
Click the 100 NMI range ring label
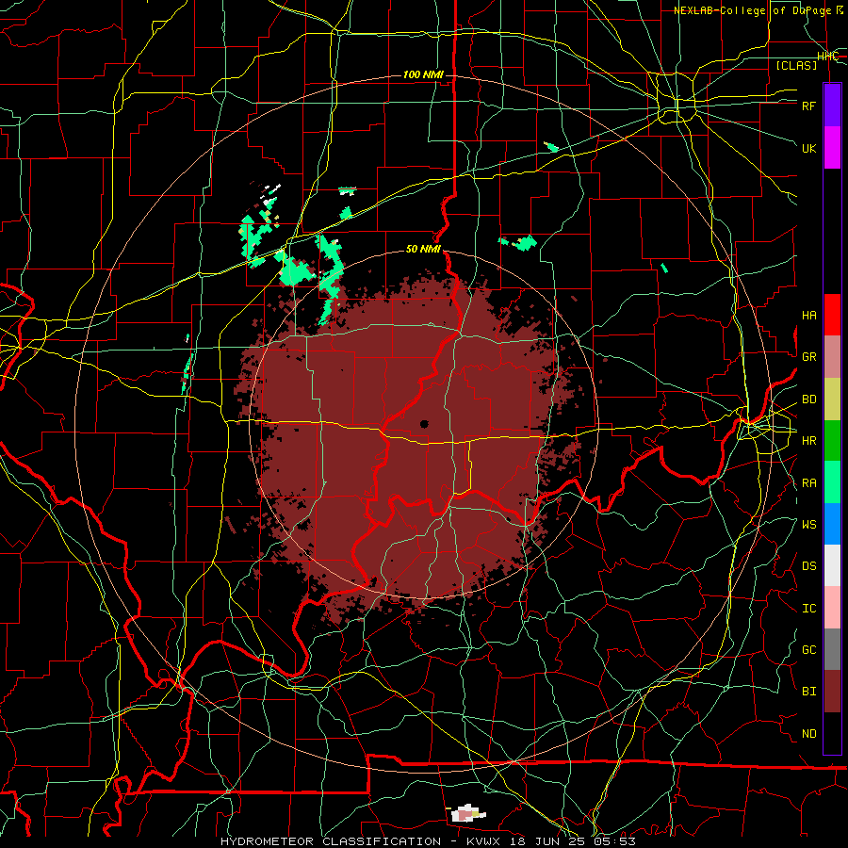point(423,74)
